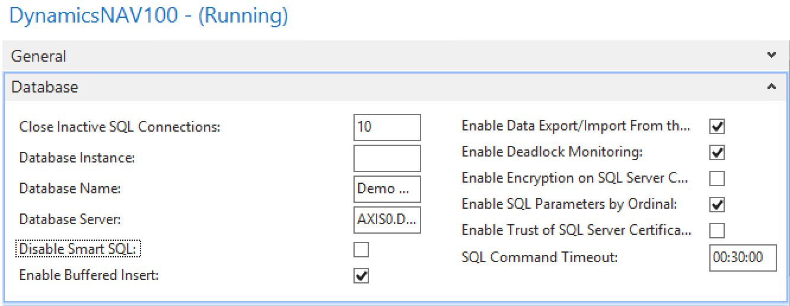Viewport: 790px width, 306px height.
Task: Expand the General section chevron
Action: [x=771, y=56]
